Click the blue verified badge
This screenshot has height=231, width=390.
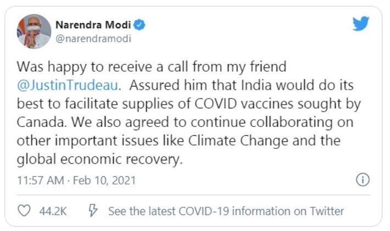(141, 25)
